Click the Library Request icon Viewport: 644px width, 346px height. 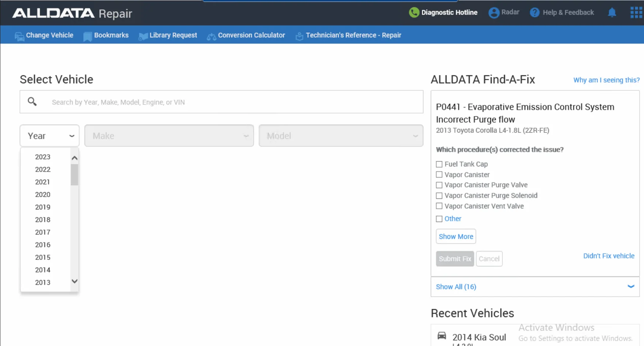pos(143,36)
